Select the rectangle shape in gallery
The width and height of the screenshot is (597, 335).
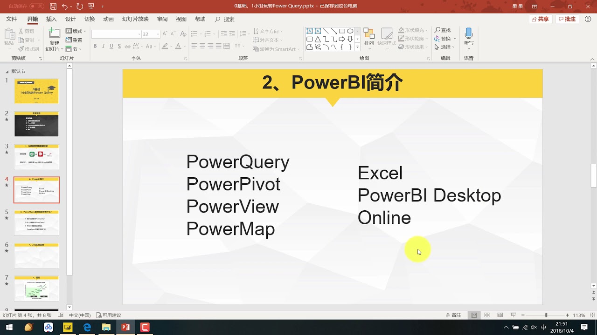[x=342, y=31]
